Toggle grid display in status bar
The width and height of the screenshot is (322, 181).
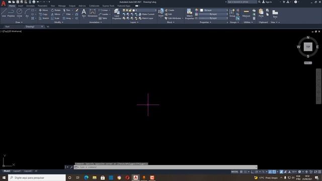click(x=242, y=172)
